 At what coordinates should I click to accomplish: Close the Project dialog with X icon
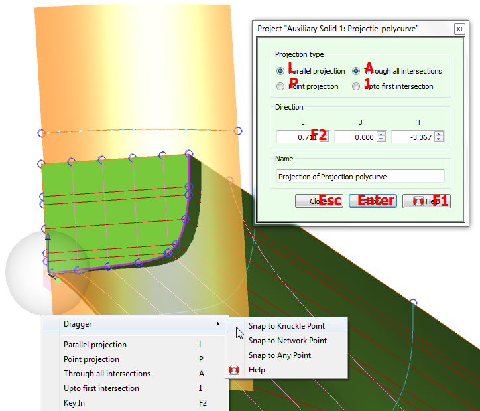tap(459, 29)
